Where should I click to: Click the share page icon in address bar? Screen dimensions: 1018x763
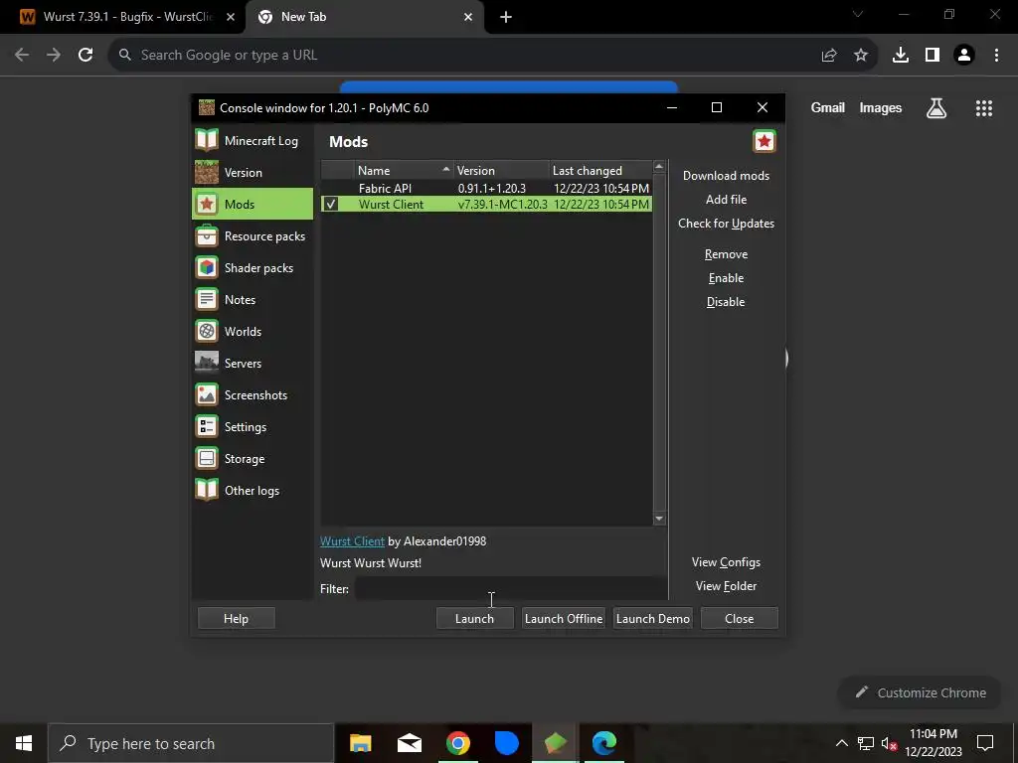[x=829, y=56]
